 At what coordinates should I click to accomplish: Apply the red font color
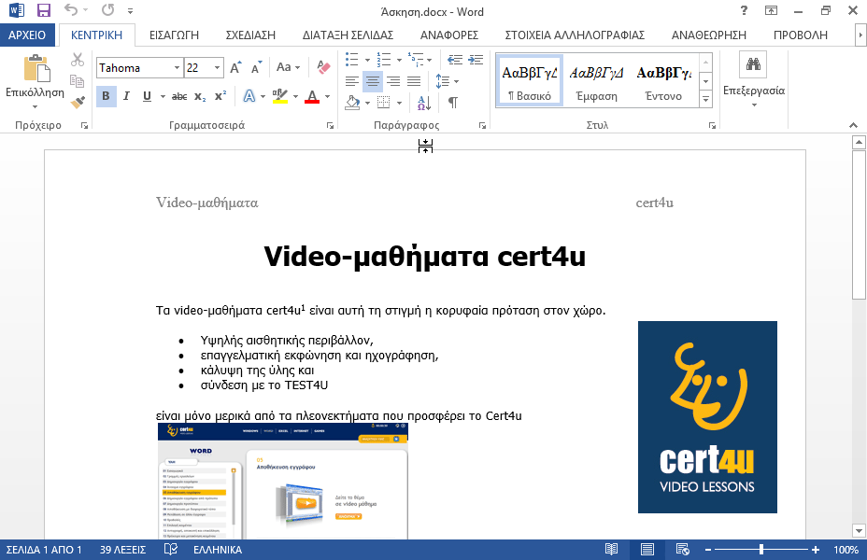click(x=312, y=97)
